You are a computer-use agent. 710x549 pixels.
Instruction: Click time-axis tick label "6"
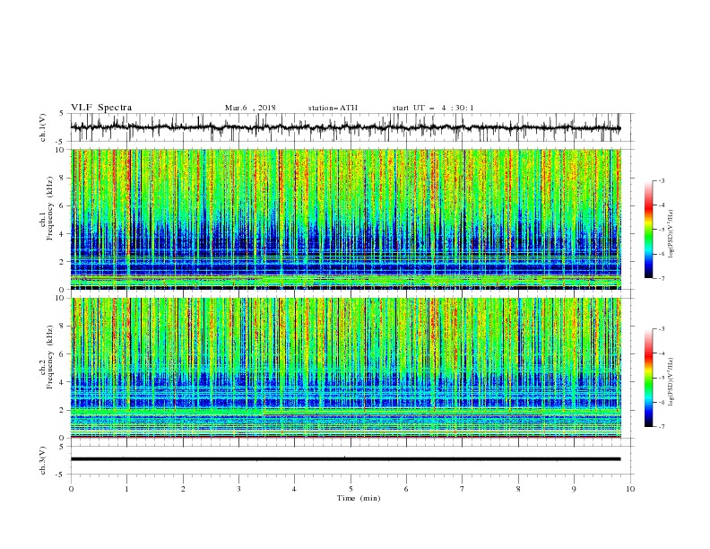pyautogui.click(x=407, y=489)
